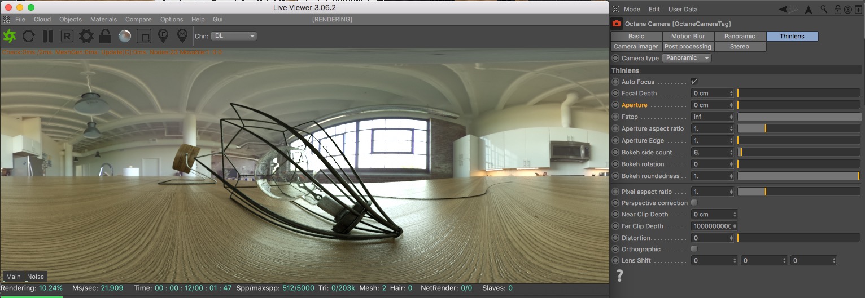Open Octane settings gear icon
The width and height of the screenshot is (865, 298).
tap(86, 36)
